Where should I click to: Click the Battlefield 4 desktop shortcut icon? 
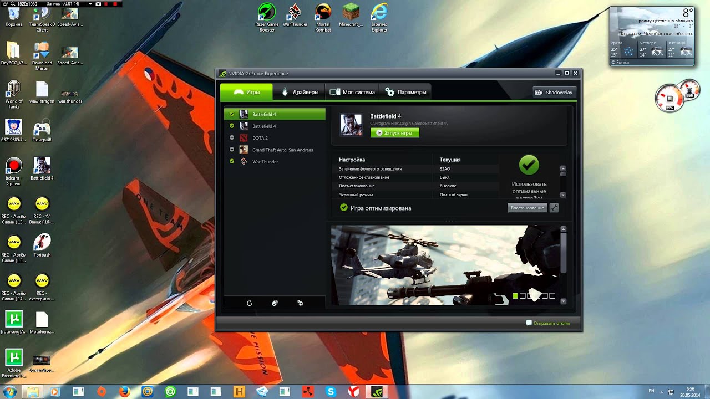(42, 169)
